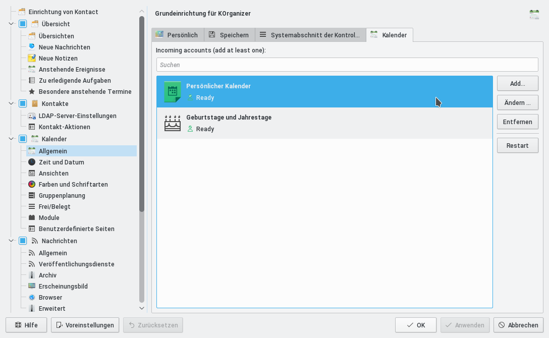This screenshot has height=338, width=549.
Task: Click the sidebar scroll down arrow
Action: 142,308
